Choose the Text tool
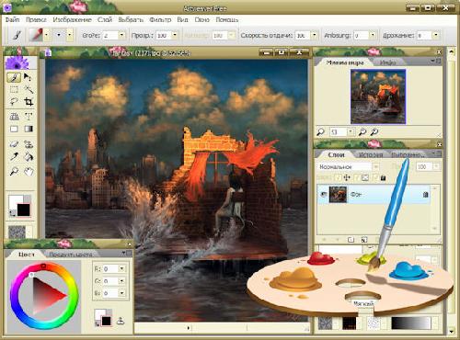 pyautogui.click(x=29, y=117)
